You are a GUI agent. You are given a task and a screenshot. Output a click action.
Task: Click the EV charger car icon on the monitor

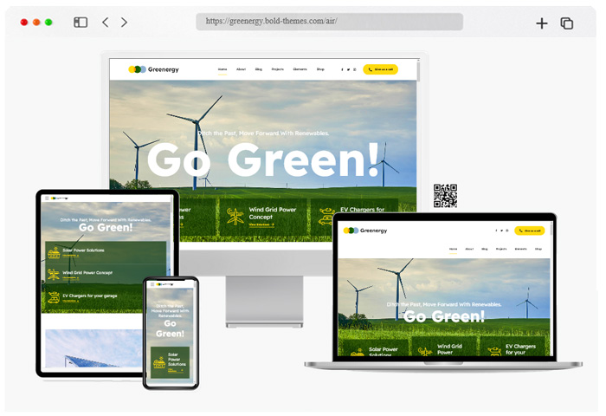click(326, 217)
